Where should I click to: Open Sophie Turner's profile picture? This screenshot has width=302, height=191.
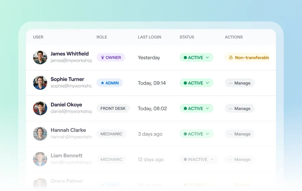point(40,83)
